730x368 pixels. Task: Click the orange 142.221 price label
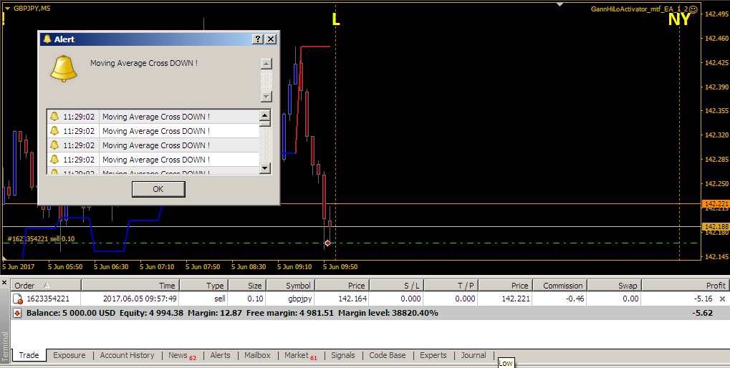(x=716, y=204)
